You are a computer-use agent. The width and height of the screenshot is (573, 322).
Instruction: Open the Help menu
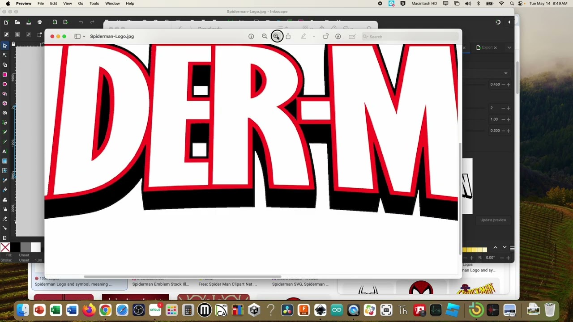point(130,4)
